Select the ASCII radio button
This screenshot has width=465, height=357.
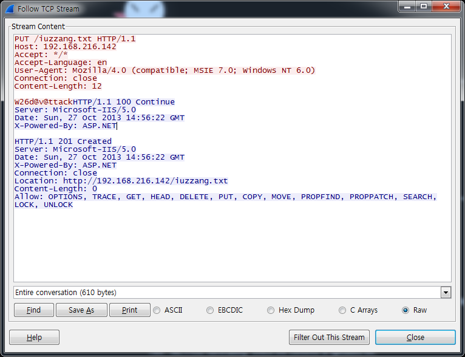click(x=157, y=310)
